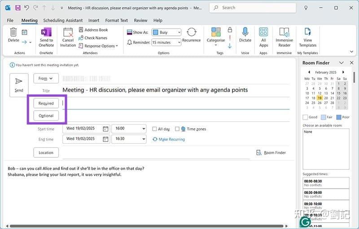Image resolution: width=359 pixels, height=229 pixels.
Task: Start Dictate microphone
Action: [245, 32]
